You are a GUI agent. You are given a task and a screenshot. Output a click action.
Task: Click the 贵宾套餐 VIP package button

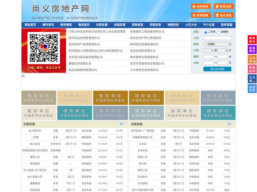(201, 15)
